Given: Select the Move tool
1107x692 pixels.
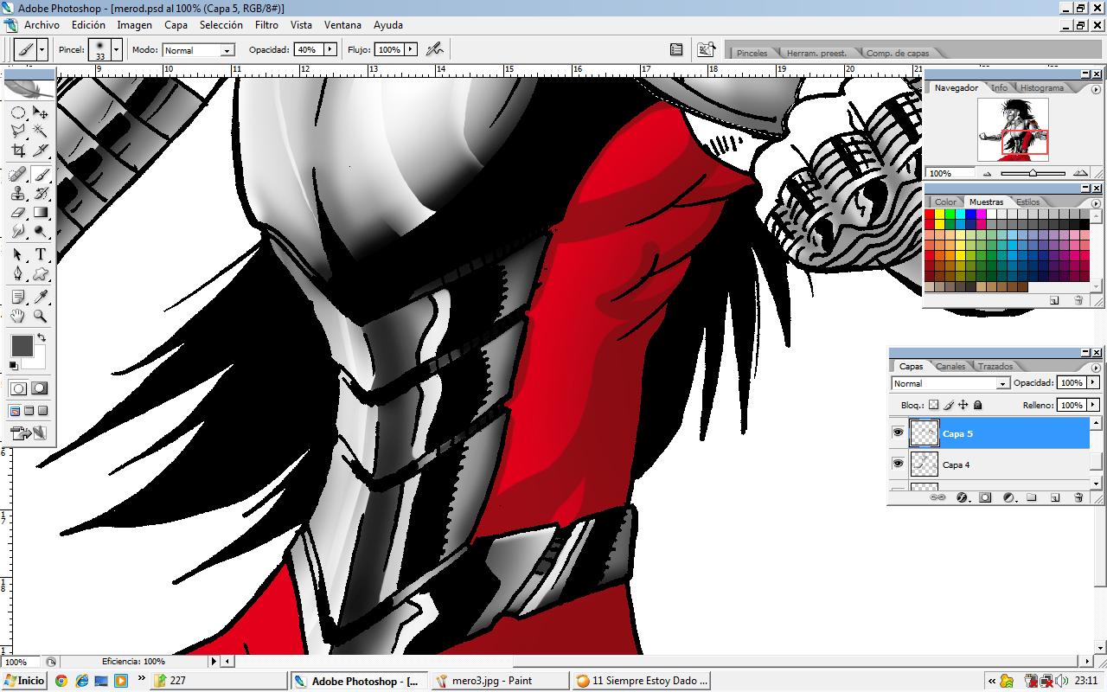Looking at the screenshot, I should [x=41, y=112].
